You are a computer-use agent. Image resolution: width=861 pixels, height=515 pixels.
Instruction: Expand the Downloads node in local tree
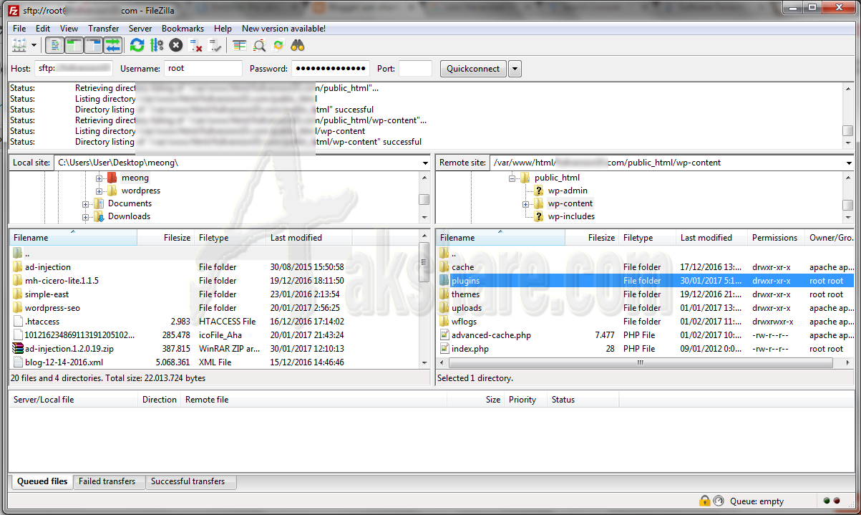pos(86,216)
